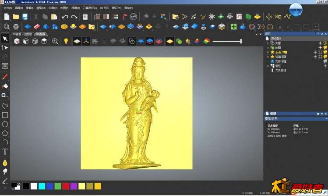Select the Text tool marked T
The image size is (328, 196).
pos(5,151)
